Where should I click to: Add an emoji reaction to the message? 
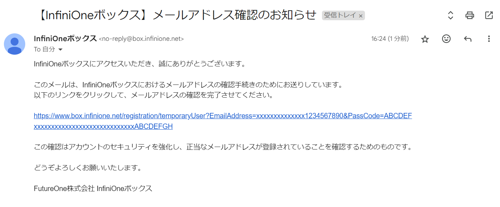(446, 39)
